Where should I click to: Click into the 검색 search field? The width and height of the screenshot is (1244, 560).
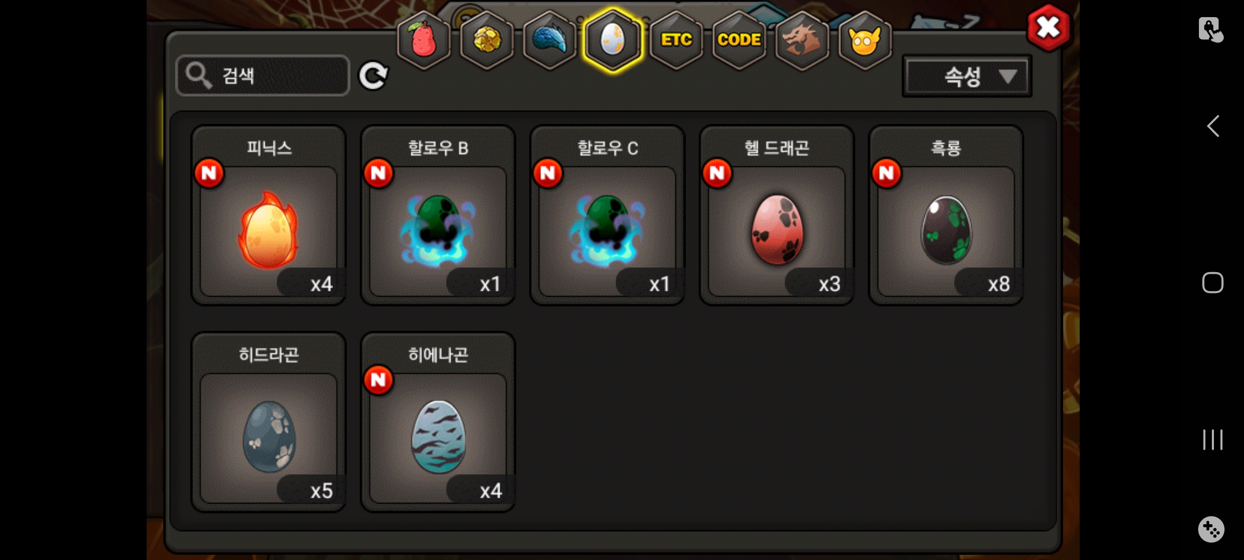click(263, 76)
